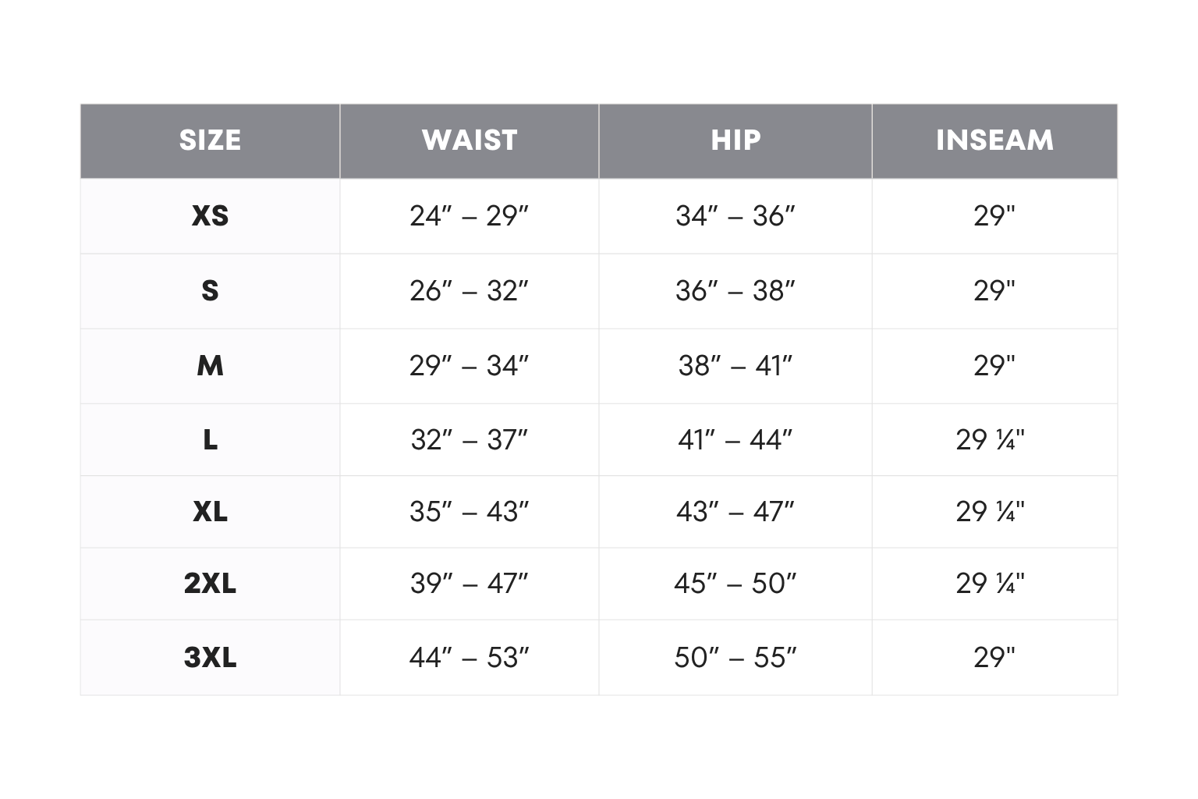
Task: Select the S size row label
Action: 210,291
